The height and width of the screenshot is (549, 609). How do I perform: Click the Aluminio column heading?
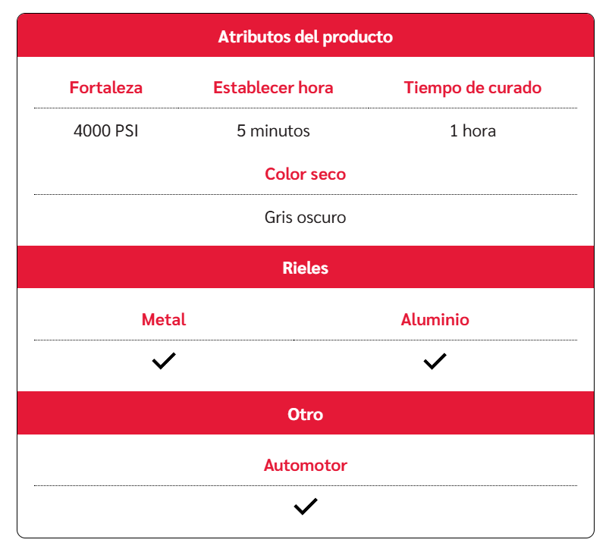(435, 319)
